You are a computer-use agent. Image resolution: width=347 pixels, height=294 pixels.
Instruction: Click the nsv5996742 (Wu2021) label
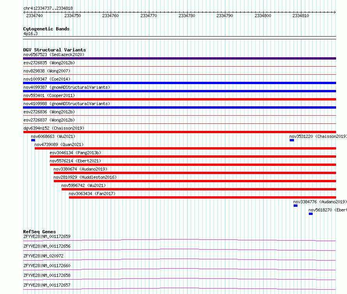83,185
